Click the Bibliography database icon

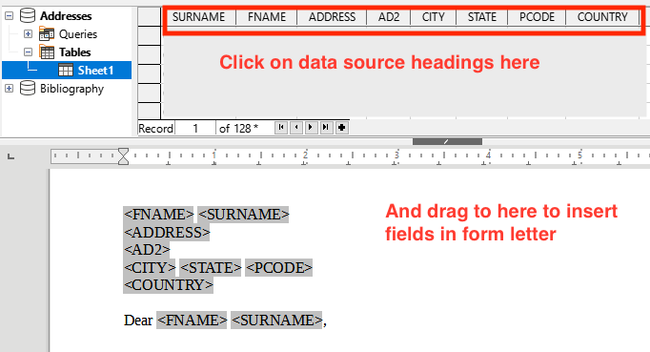click(x=28, y=88)
